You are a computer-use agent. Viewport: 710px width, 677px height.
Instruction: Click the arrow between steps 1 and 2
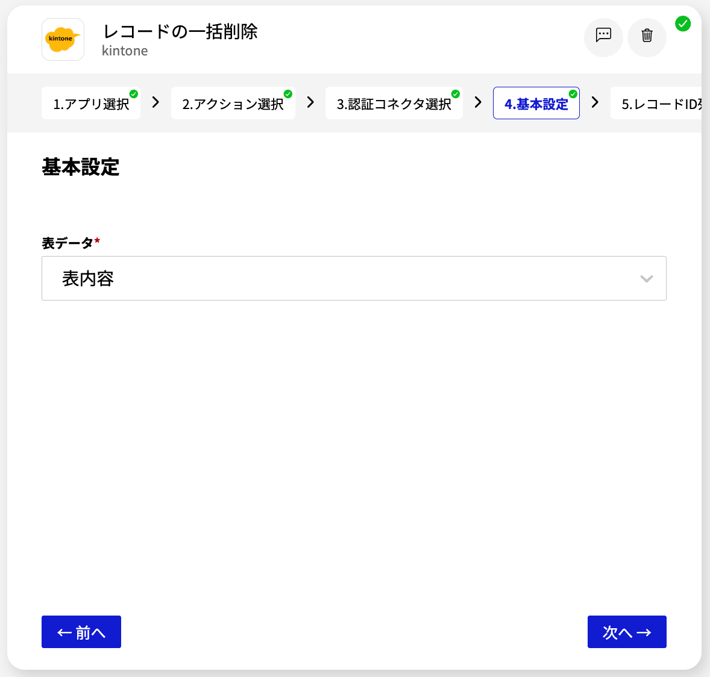(156, 102)
